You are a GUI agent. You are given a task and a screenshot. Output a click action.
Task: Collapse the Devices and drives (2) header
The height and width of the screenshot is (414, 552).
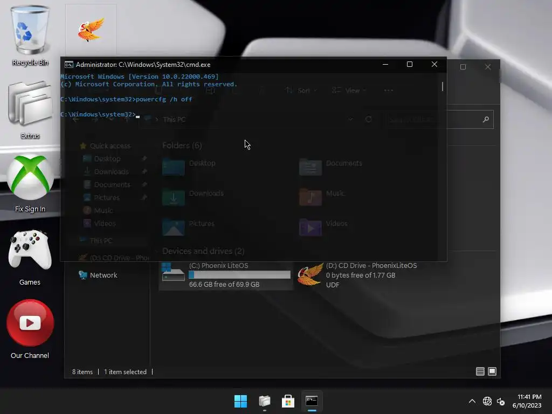(x=203, y=251)
